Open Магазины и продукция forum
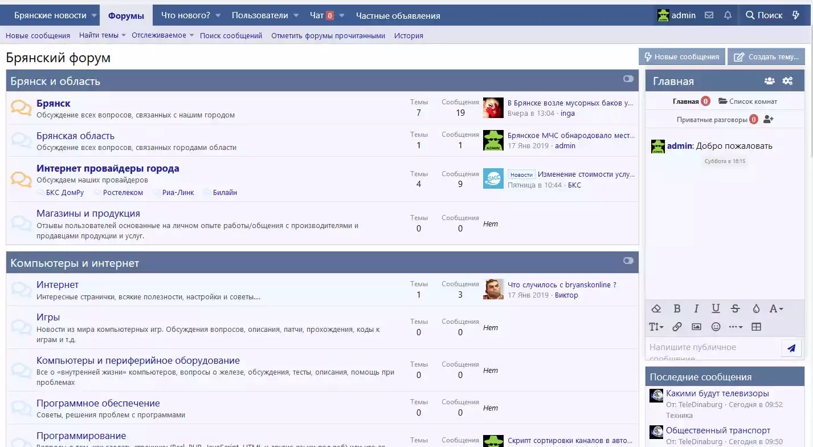Screen dimensions: 813x447 tap(88, 213)
